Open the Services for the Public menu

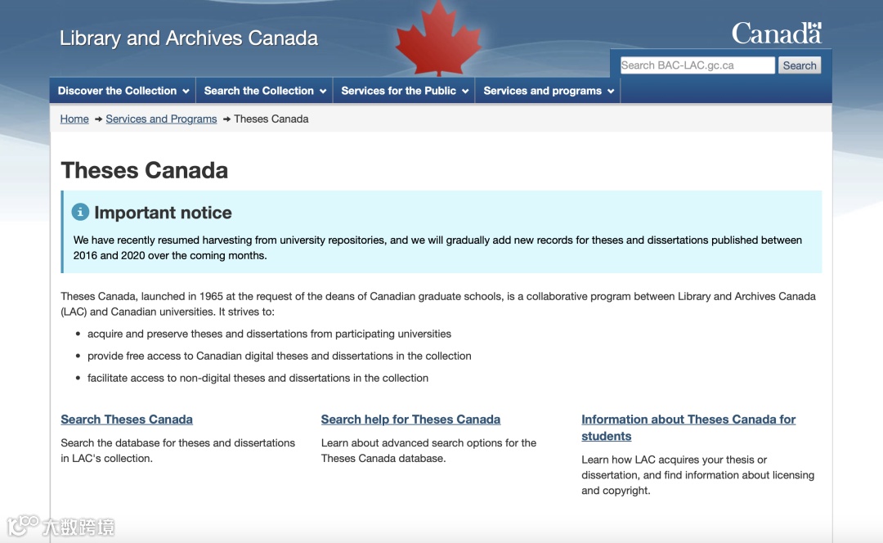[405, 91]
